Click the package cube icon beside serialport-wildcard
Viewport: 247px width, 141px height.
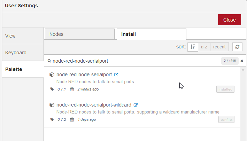click(52, 105)
